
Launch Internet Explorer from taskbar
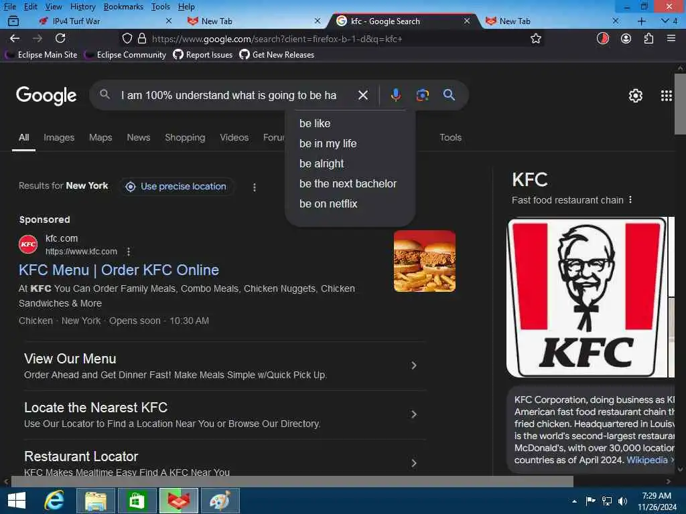[54, 501]
